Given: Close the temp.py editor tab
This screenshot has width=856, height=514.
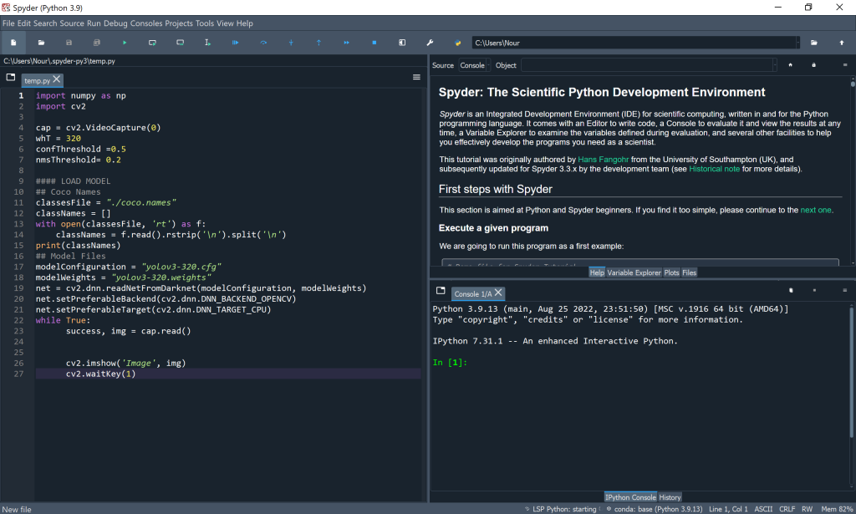Looking at the screenshot, I should (x=57, y=79).
